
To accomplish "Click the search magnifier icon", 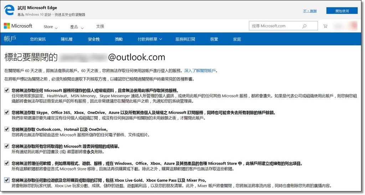I will tap(304, 26).
